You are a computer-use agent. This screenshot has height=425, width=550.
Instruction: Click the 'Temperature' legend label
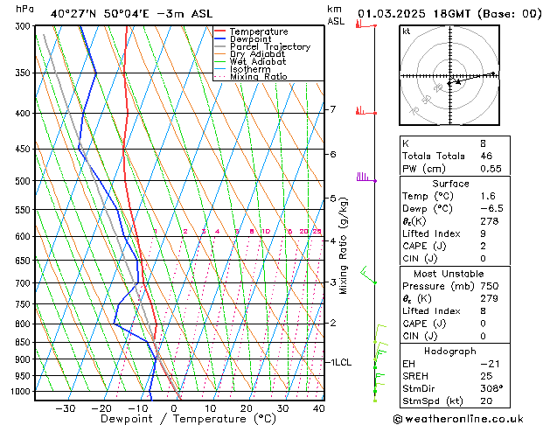pos(259,31)
